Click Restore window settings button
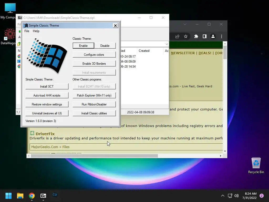The width and height of the screenshot is (269, 202). (47, 104)
